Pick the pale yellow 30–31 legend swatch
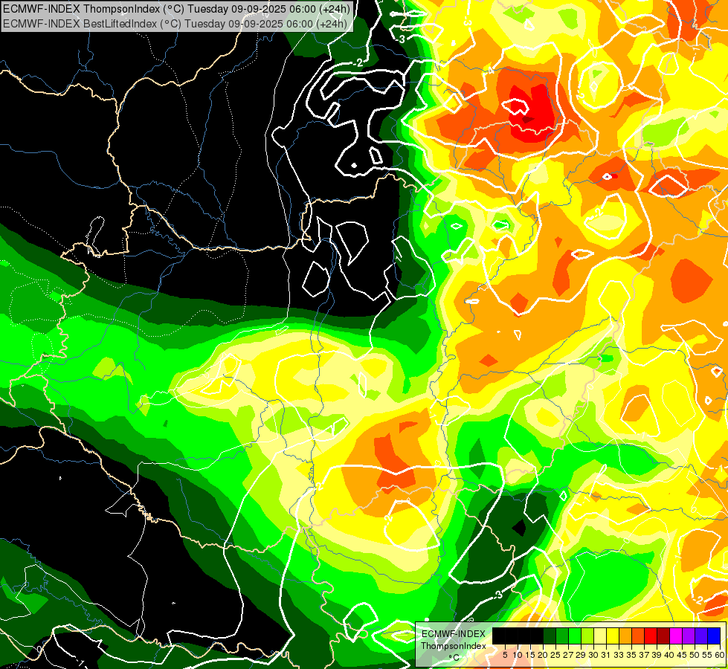 (600, 636)
